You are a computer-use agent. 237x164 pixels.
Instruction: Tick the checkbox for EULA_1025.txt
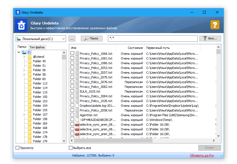coord(72,91)
